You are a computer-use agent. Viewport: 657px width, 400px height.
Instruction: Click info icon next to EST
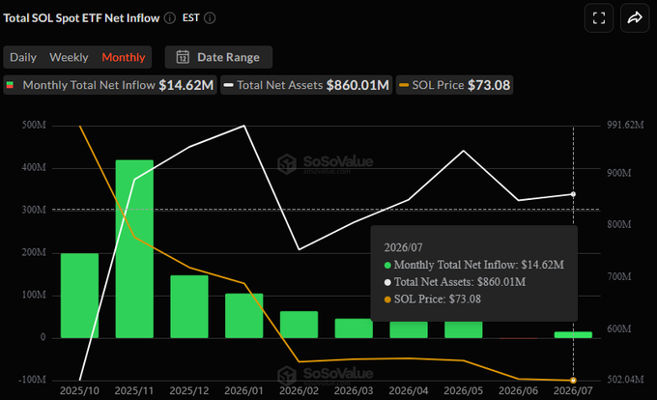(x=210, y=18)
